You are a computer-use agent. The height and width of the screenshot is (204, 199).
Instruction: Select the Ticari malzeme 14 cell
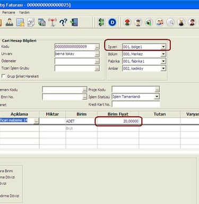tap(17, 121)
